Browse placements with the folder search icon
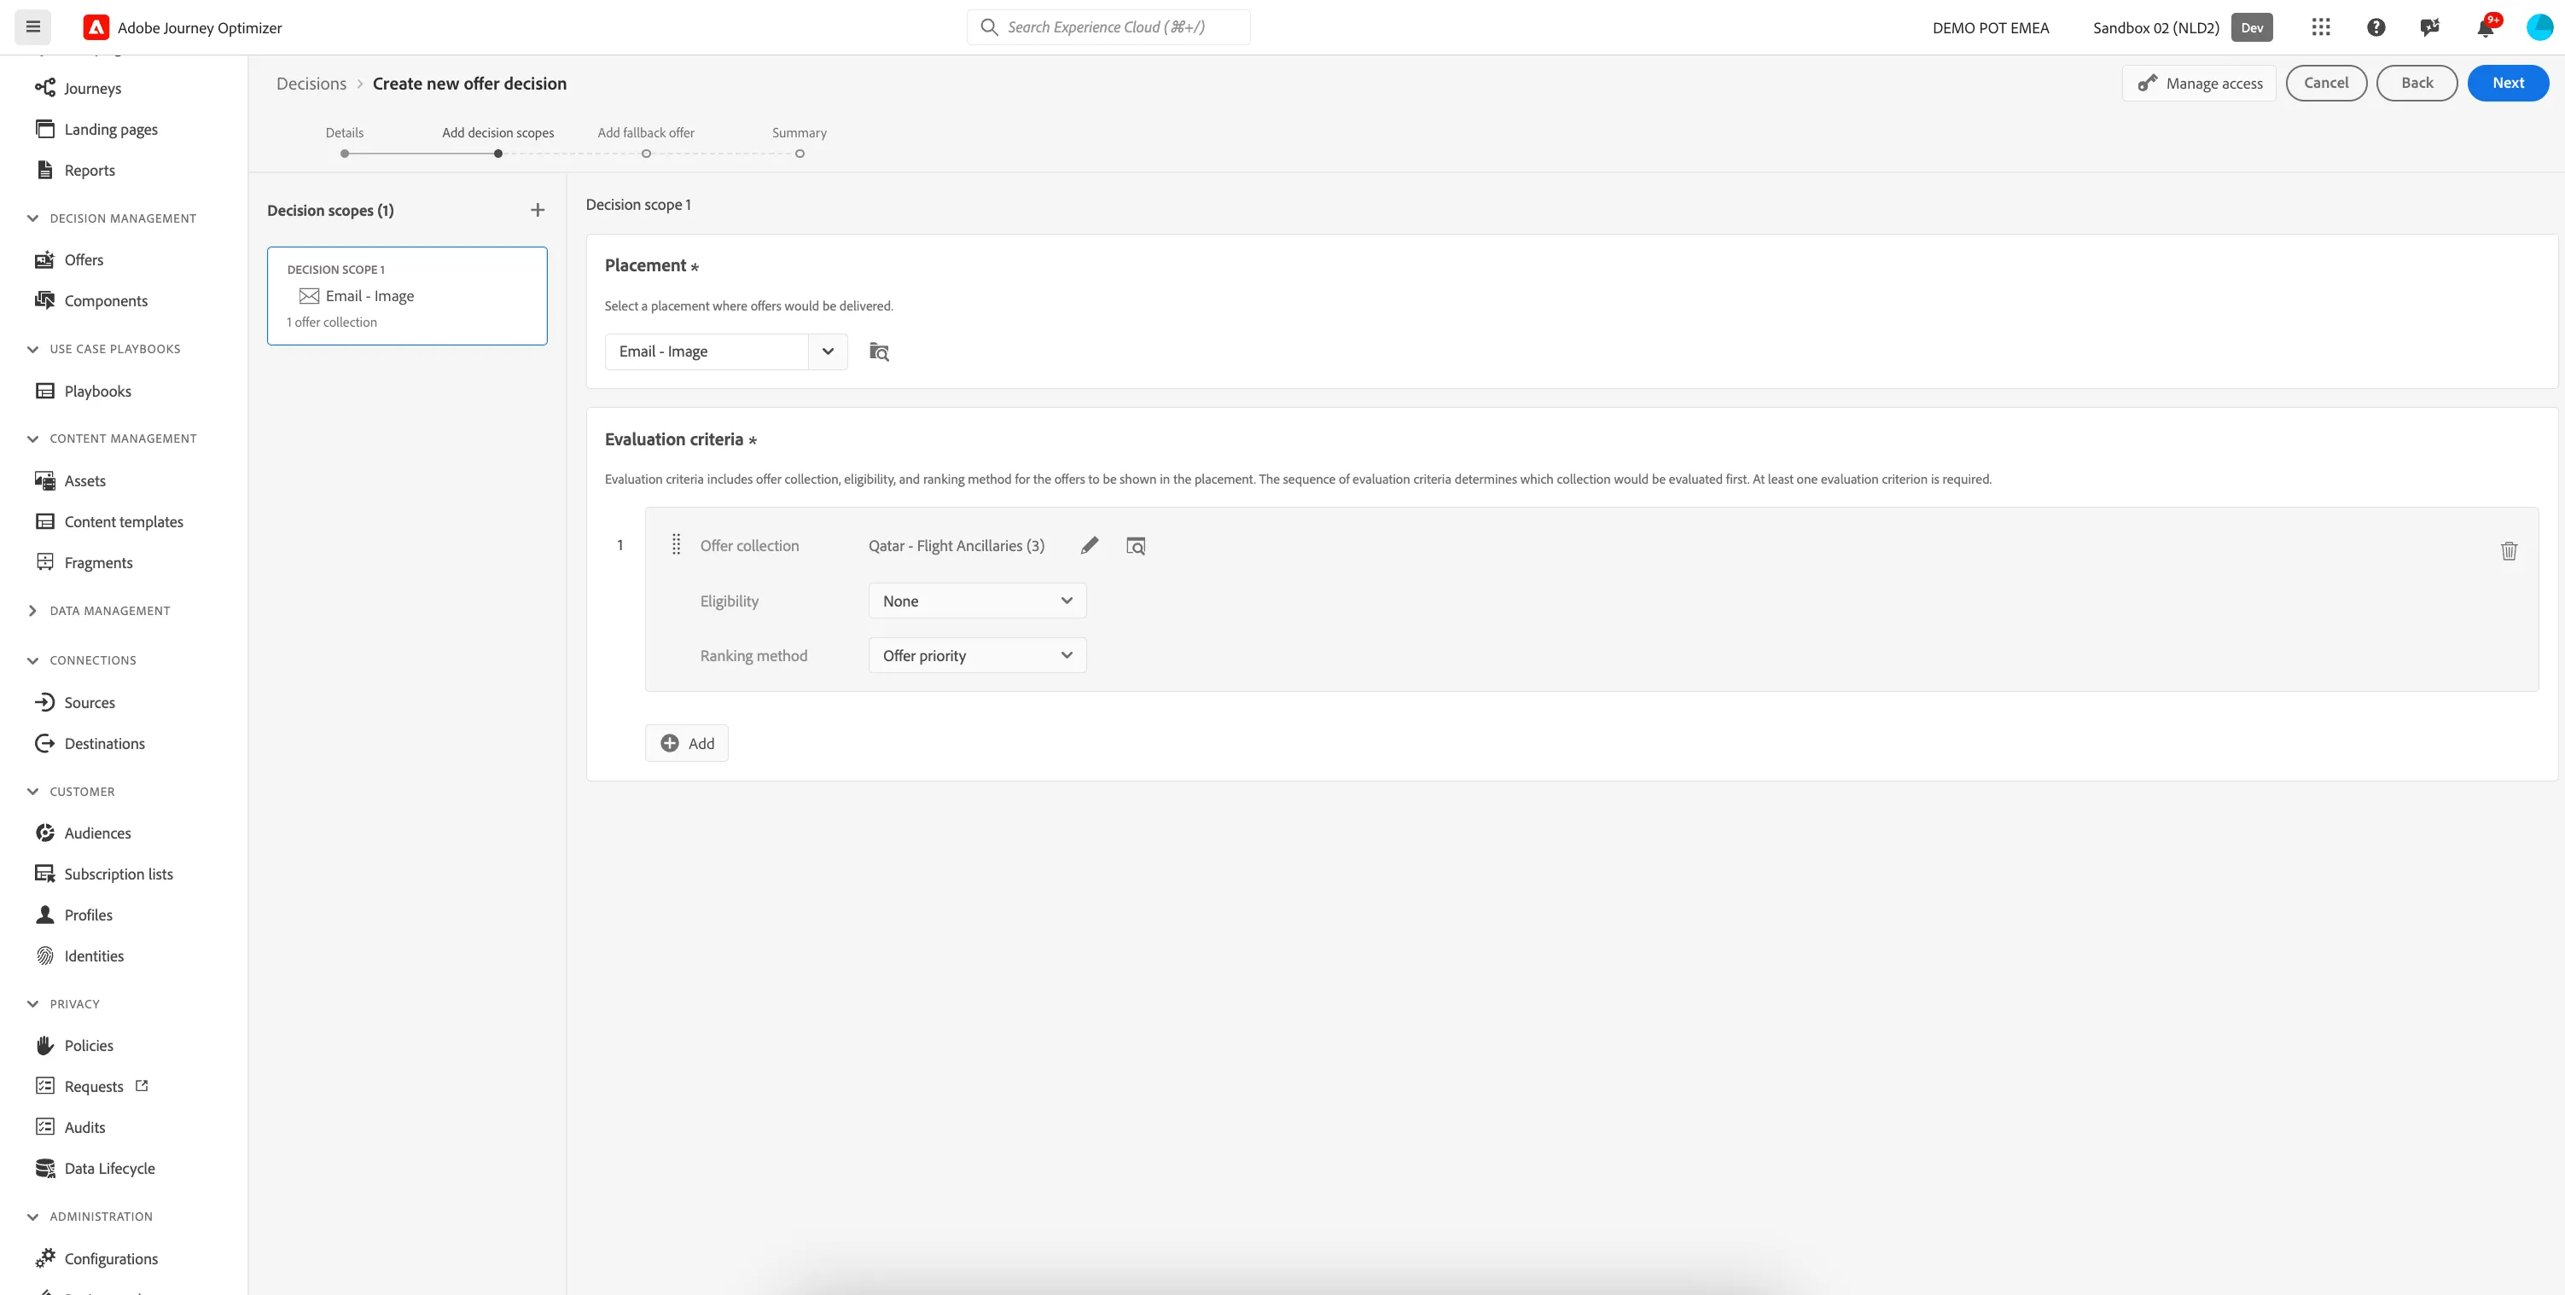Image resolution: width=2565 pixels, height=1295 pixels. 878,351
